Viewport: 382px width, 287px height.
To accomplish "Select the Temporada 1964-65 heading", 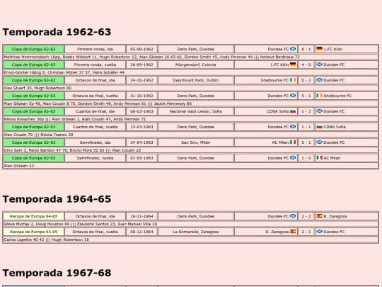I will pyautogui.click(x=57, y=199).
